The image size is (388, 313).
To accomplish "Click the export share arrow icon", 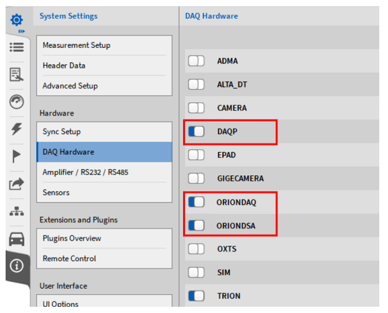I will coord(17,183).
